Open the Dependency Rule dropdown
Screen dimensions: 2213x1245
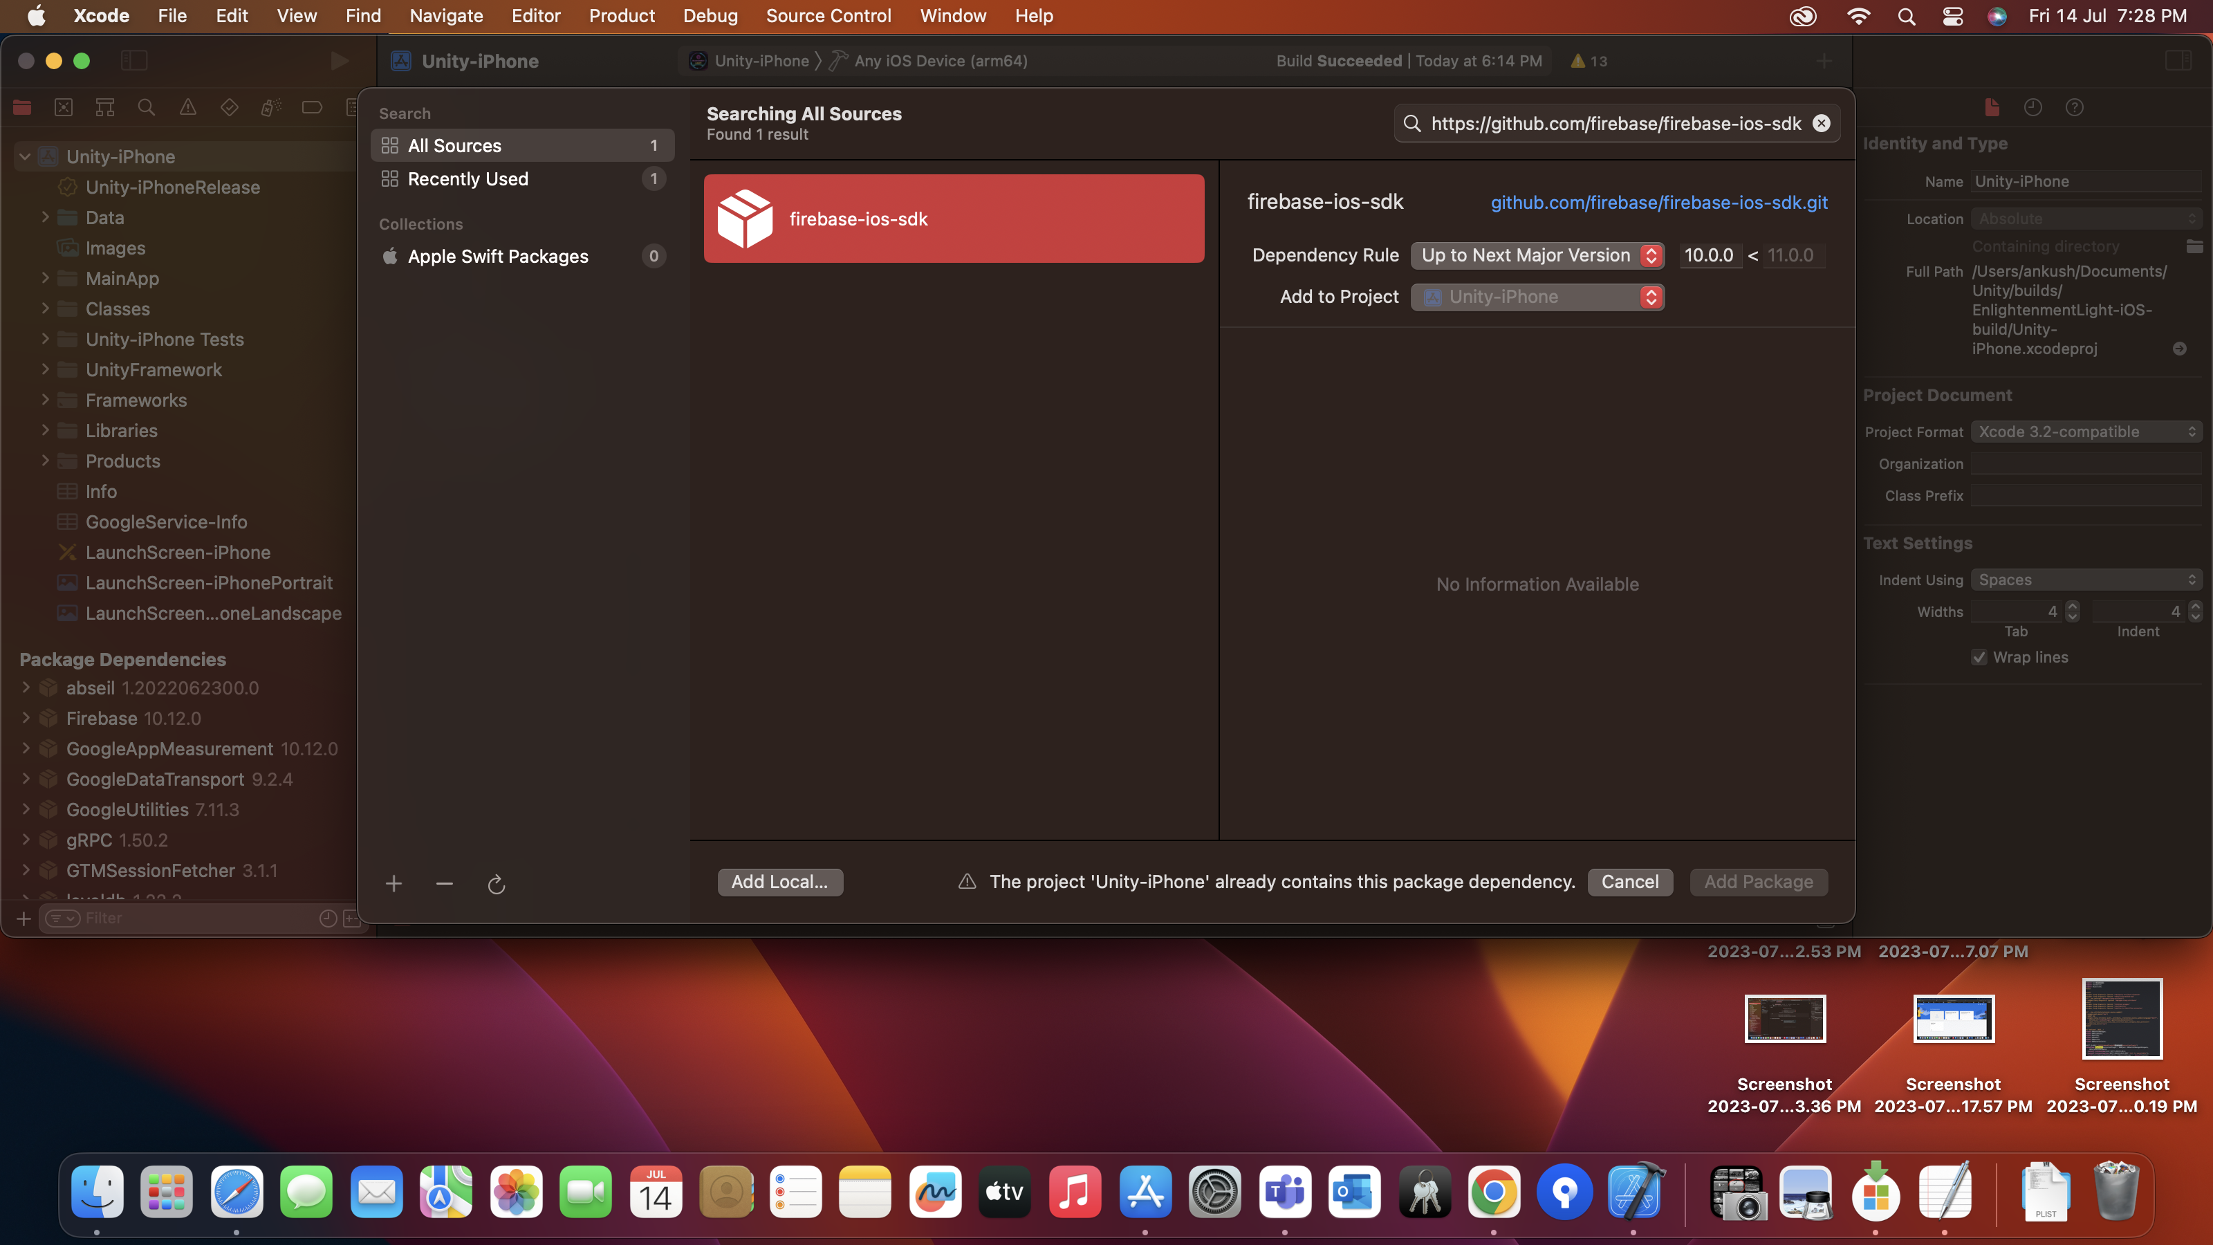(1537, 255)
